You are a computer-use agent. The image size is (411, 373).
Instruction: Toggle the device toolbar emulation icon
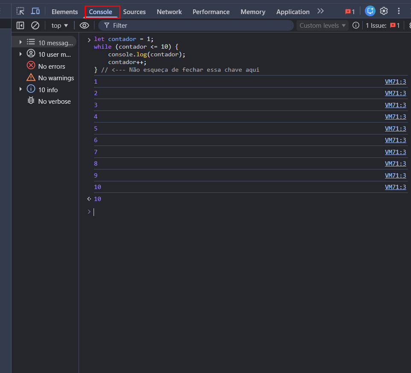coord(35,12)
